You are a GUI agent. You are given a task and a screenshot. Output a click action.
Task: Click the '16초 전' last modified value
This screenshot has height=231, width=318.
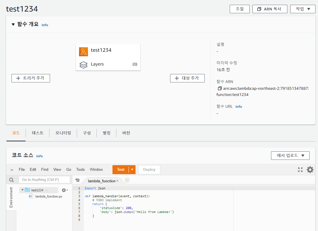coord(223,69)
